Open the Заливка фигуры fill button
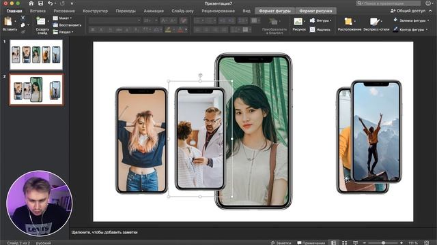This screenshot has width=437, height=245. pyautogui.click(x=411, y=20)
